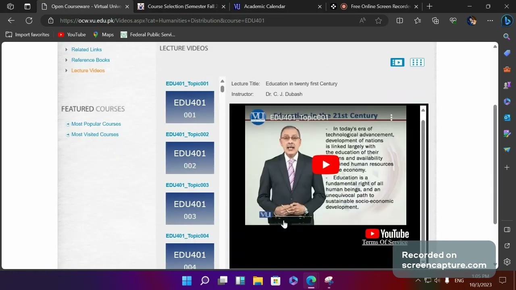The width and height of the screenshot is (516, 290).
Task: Open a new browser tab
Action: point(429,6)
